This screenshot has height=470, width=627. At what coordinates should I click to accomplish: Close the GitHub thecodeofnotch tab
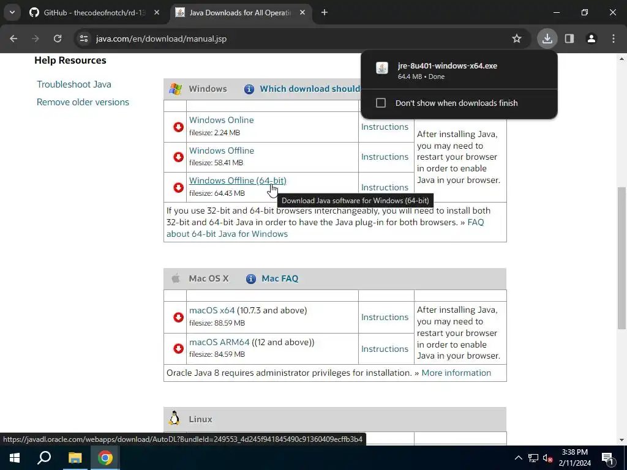point(157,13)
